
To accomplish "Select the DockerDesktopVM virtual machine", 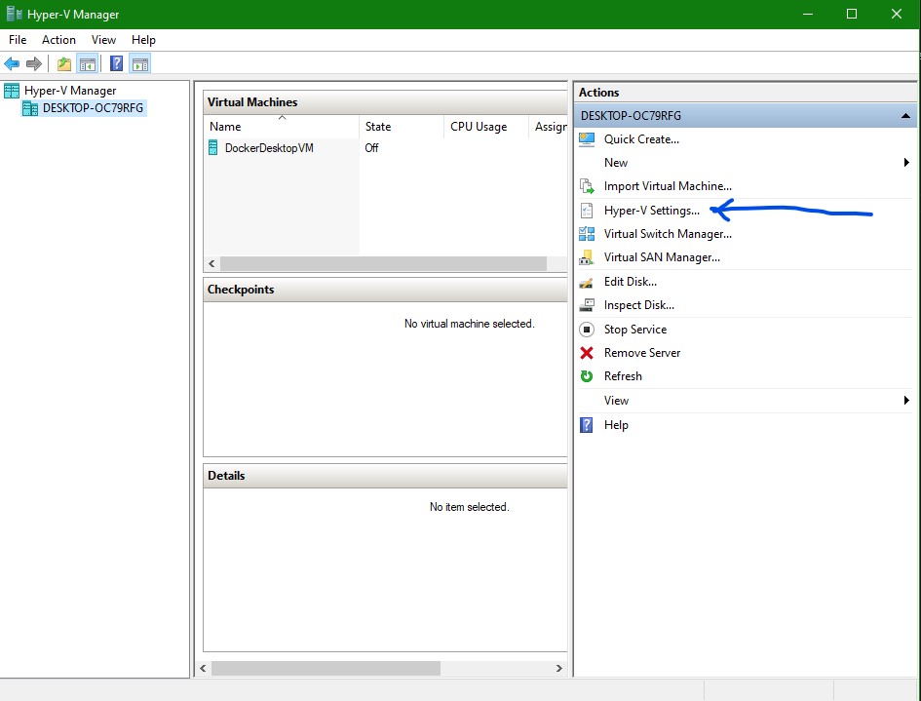I will pos(268,148).
